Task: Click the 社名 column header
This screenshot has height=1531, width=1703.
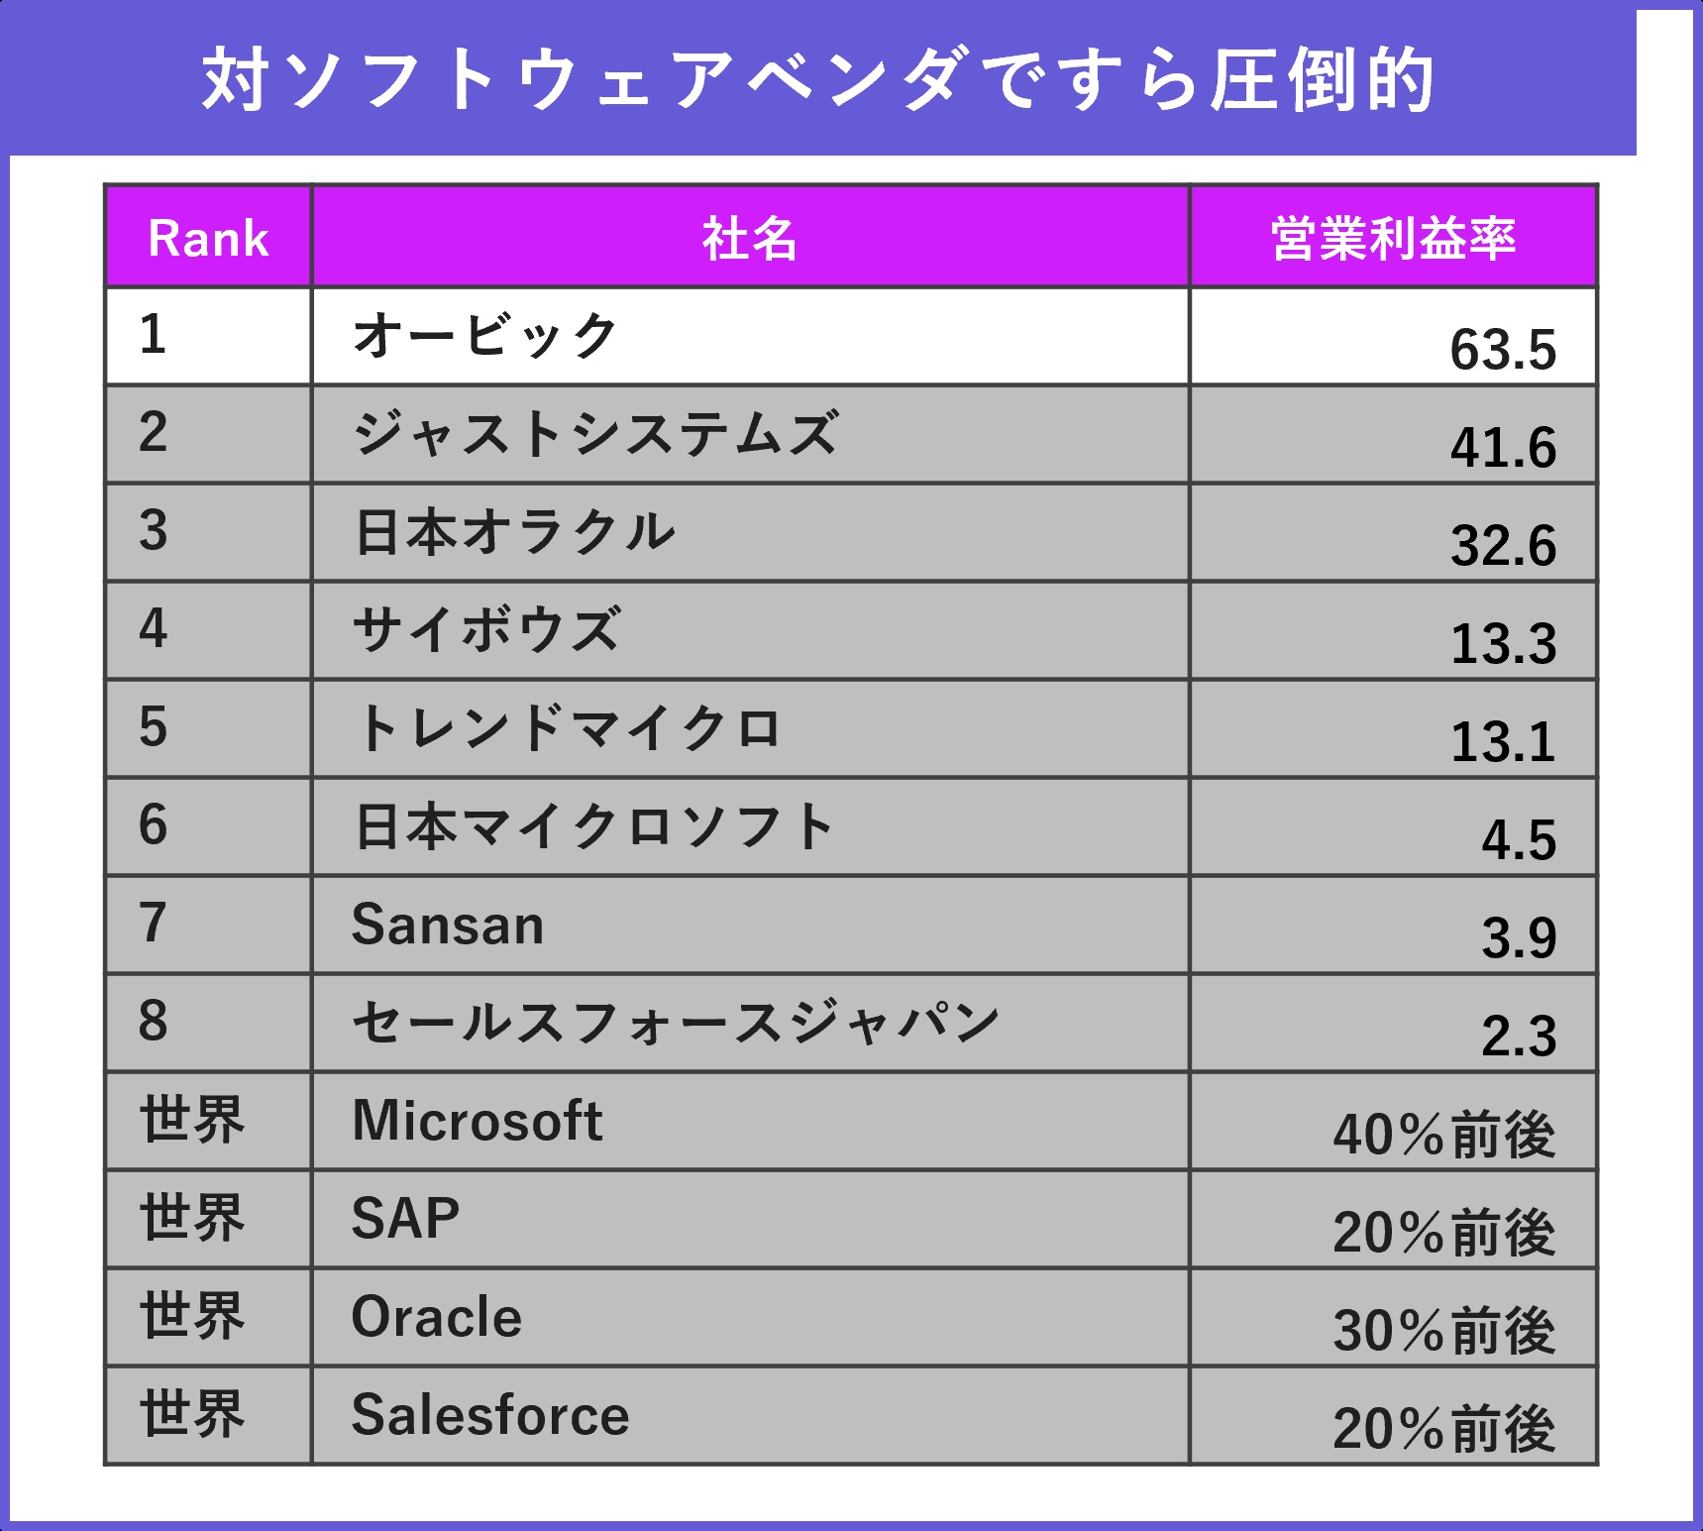Action: [x=750, y=239]
